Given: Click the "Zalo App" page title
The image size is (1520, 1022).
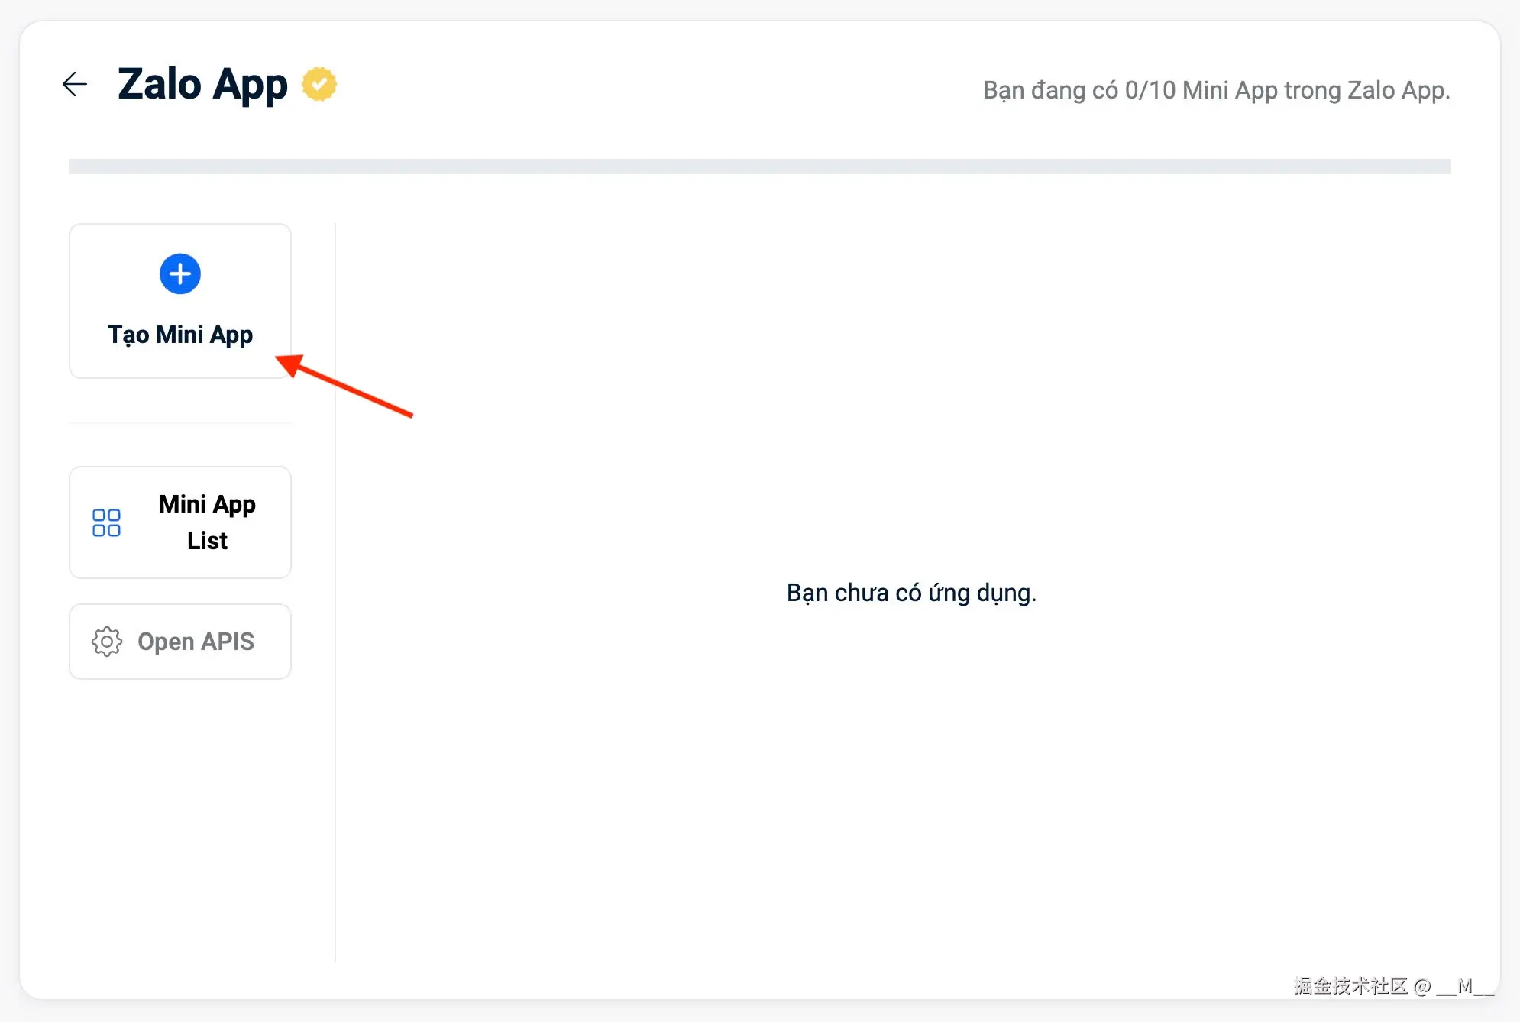Looking at the screenshot, I should point(202,84).
